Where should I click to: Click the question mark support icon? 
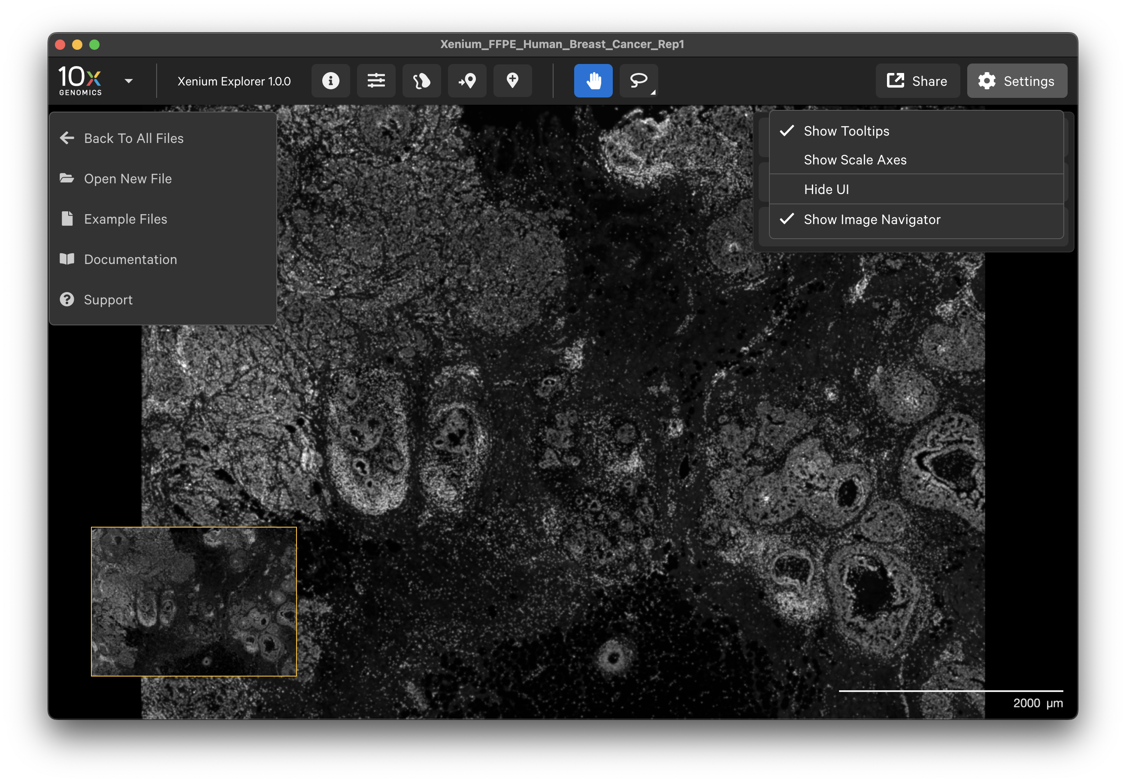(x=67, y=299)
